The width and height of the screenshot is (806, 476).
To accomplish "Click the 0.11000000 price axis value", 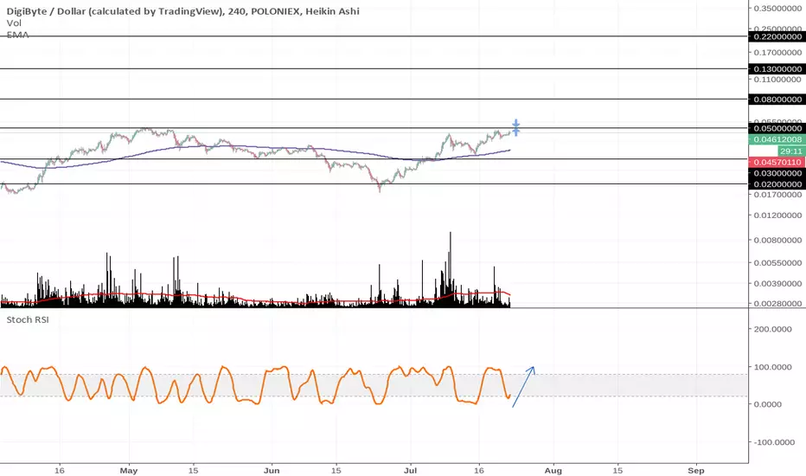I will [777, 80].
